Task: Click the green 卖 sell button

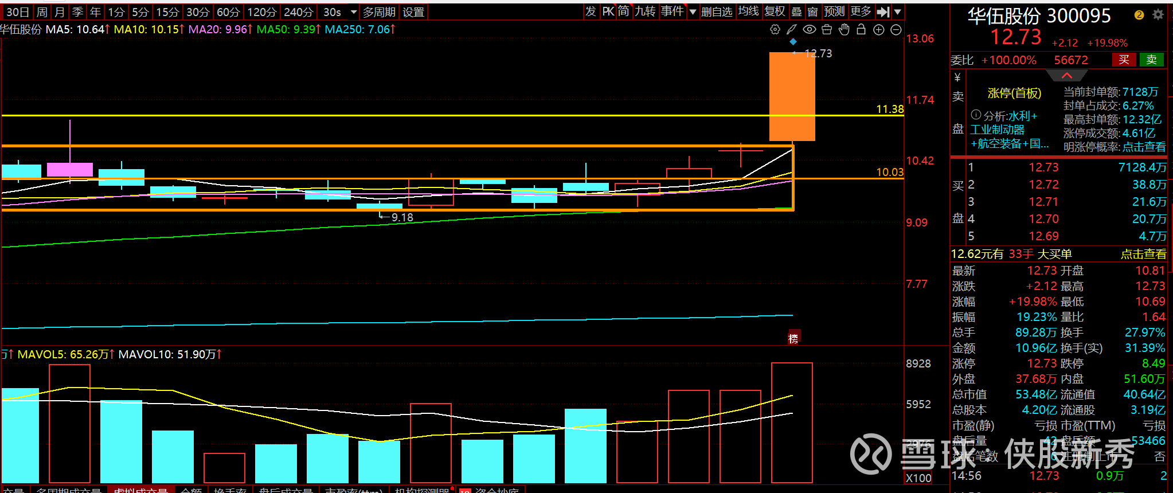Action: [x=1151, y=60]
